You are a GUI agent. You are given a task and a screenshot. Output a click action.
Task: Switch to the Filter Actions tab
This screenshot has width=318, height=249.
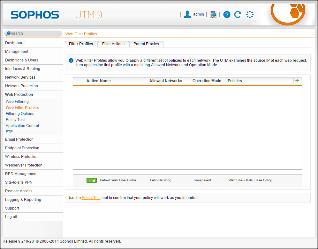(x=113, y=44)
